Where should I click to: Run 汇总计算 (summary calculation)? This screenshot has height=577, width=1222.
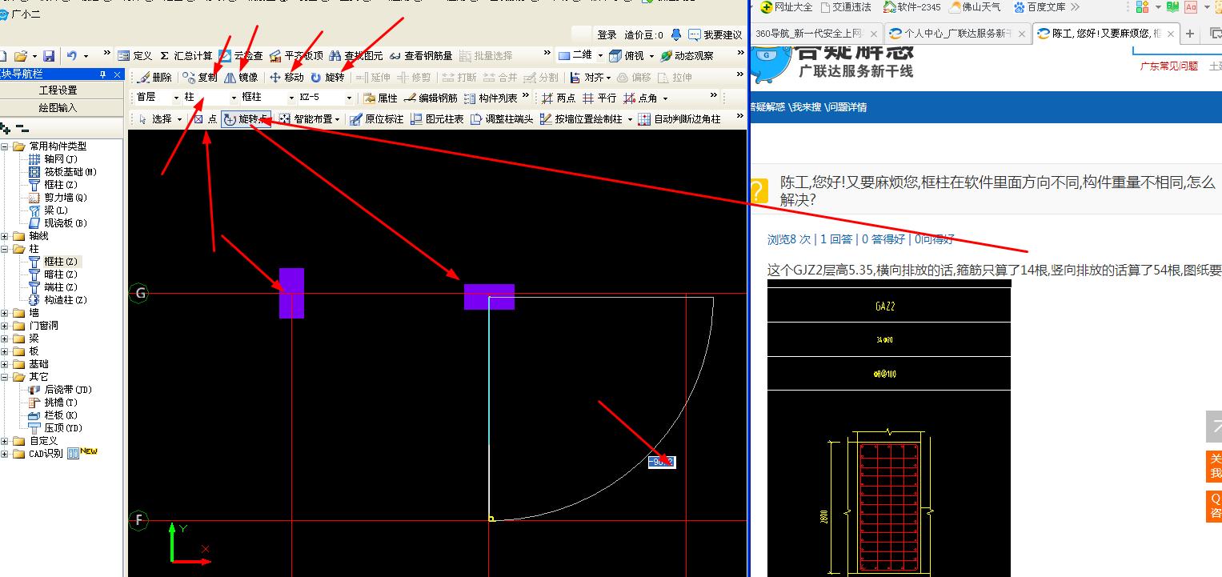click(186, 56)
